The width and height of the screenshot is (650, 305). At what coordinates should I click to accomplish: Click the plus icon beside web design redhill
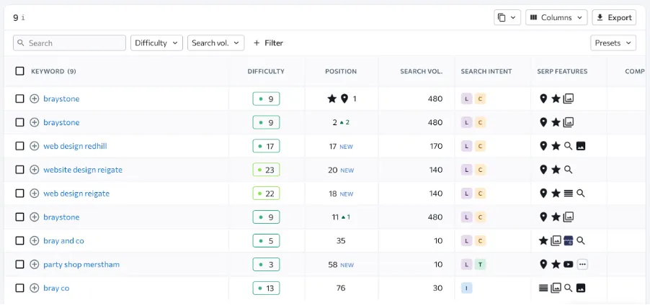pos(34,146)
